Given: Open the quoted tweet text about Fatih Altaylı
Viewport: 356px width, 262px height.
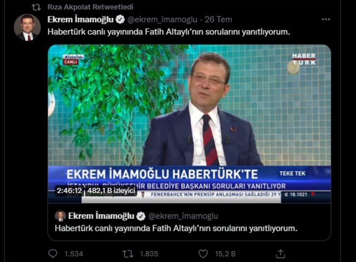Looking at the screenshot, I should [x=176, y=228].
